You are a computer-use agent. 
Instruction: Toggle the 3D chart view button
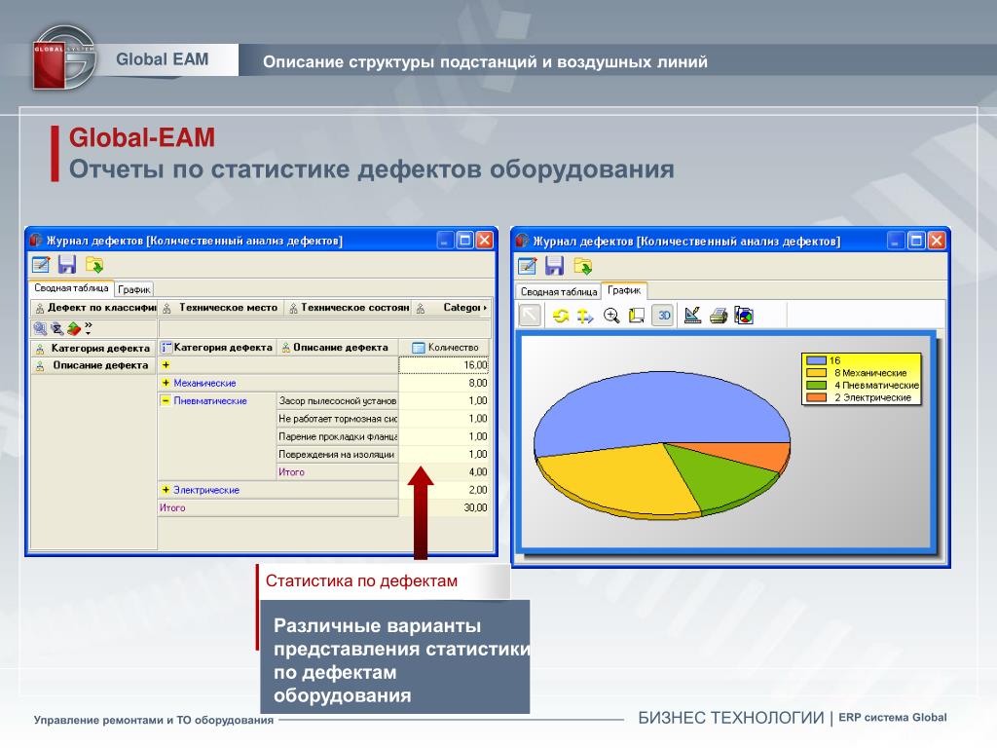coord(663,315)
